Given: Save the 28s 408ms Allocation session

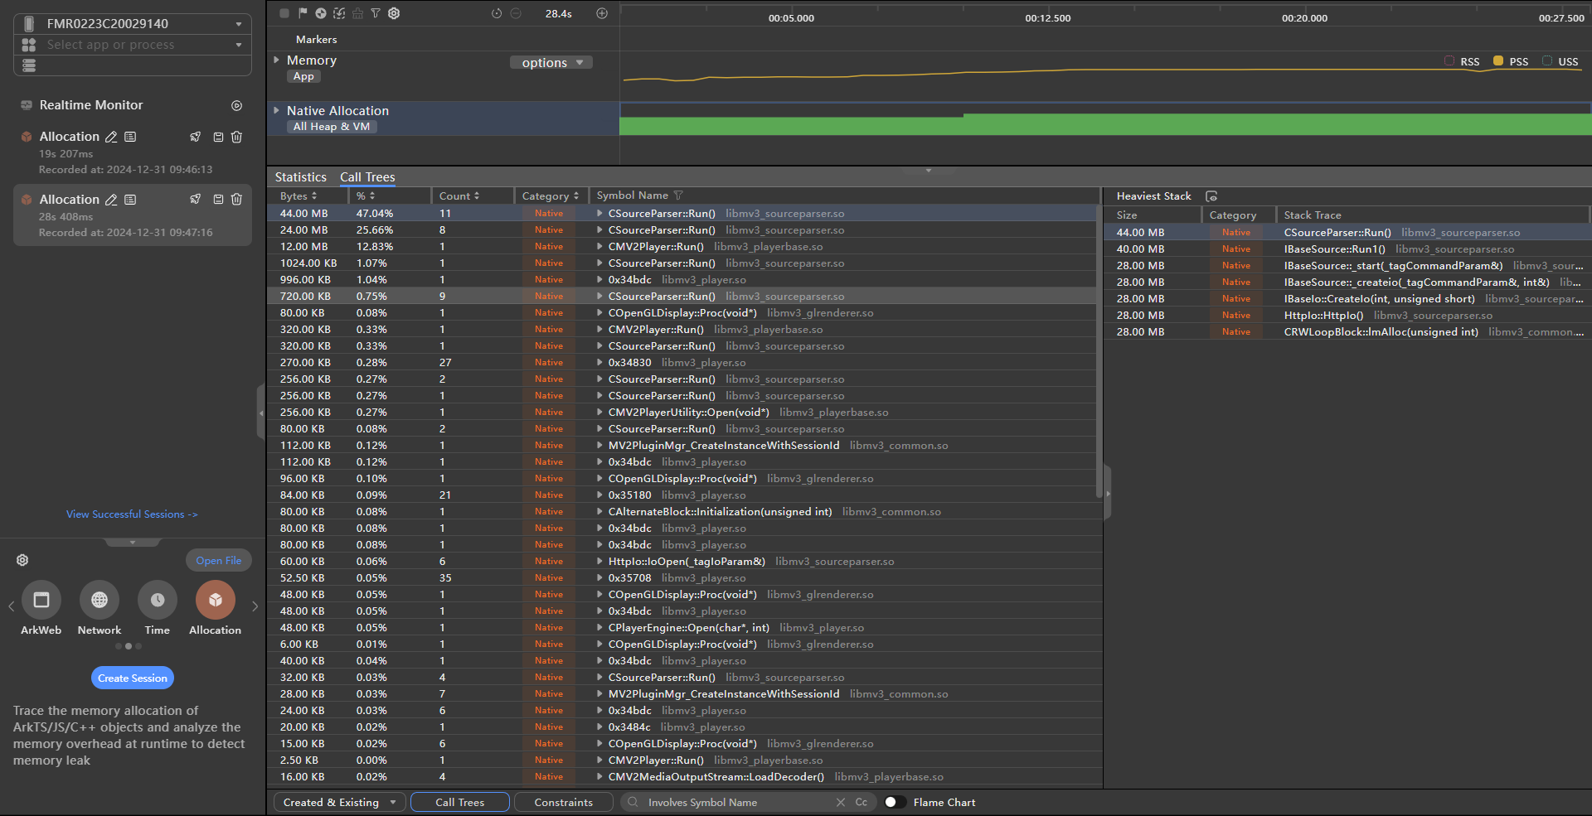Looking at the screenshot, I should point(218,200).
